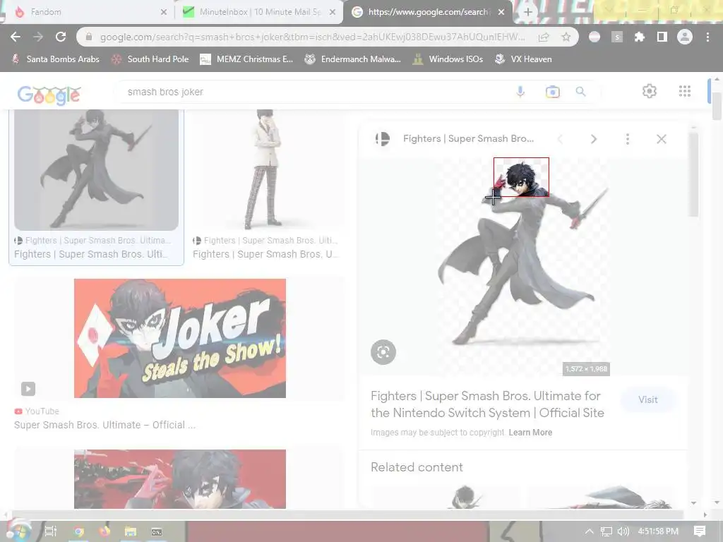This screenshot has width=723, height=542.
Task: Open the notifications action center
Action: coord(700,531)
